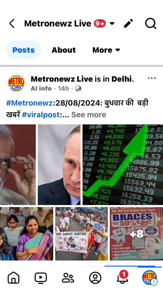Expand the More dropdown tab

tap(106, 50)
